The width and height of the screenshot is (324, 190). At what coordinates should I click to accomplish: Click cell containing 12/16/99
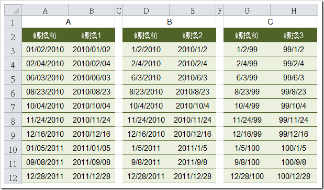tap(247, 134)
